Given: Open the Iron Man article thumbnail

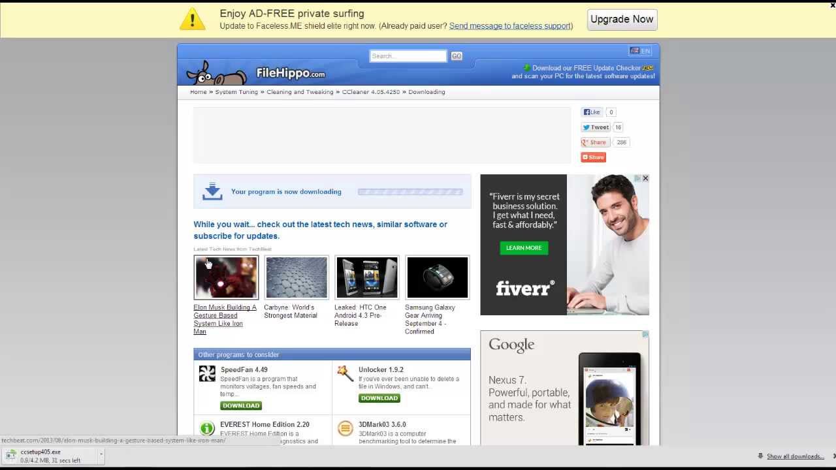Looking at the screenshot, I should 226,277.
